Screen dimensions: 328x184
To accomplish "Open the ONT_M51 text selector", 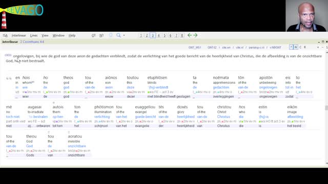I will click(195, 48).
